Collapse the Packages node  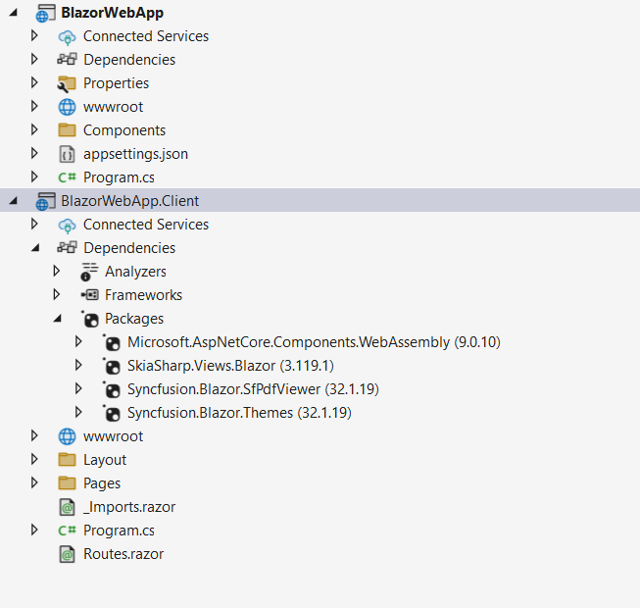pos(57,319)
